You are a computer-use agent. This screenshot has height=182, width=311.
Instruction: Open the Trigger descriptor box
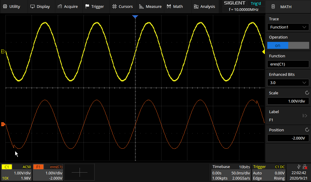[269, 173]
